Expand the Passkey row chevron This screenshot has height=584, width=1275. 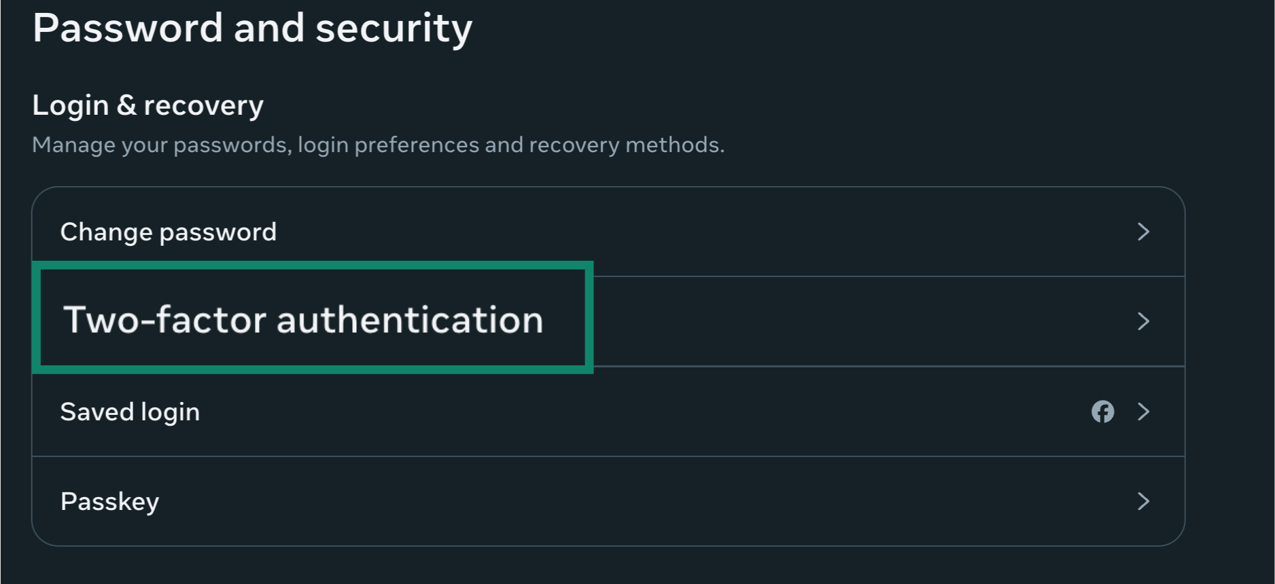1144,501
